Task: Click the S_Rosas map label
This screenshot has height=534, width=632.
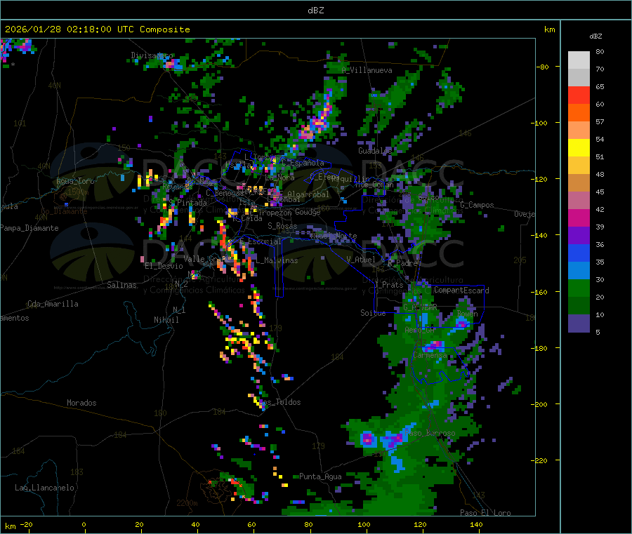Action: coord(282,226)
